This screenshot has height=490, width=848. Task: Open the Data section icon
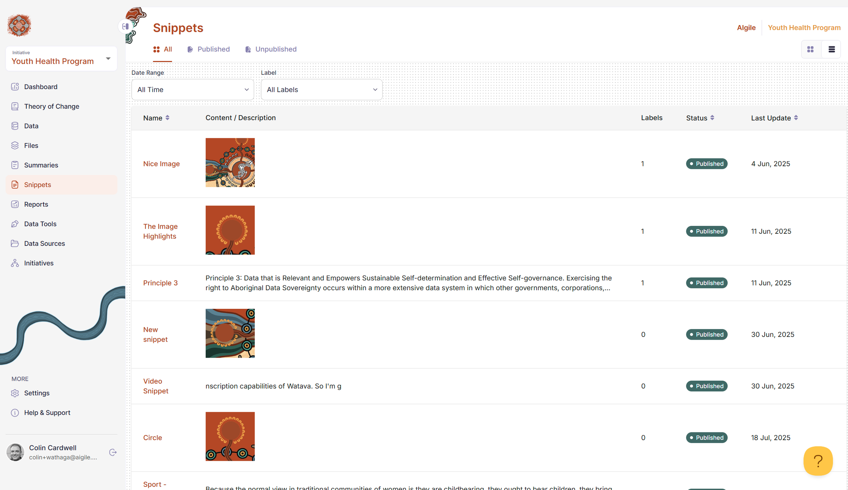click(15, 126)
